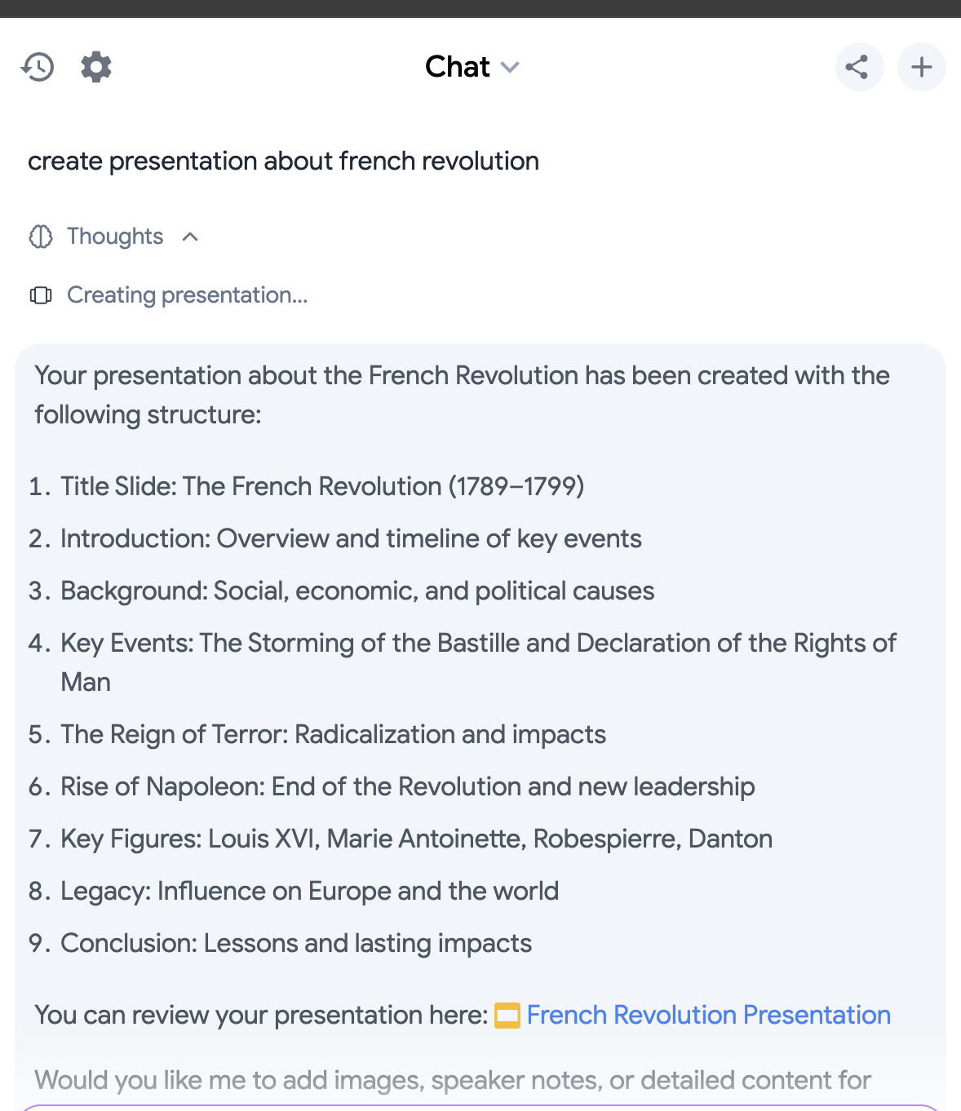Image resolution: width=961 pixels, height=1111 pixels.
Task: Click the purple-bordered message input box
Action: click(480, 1108)
